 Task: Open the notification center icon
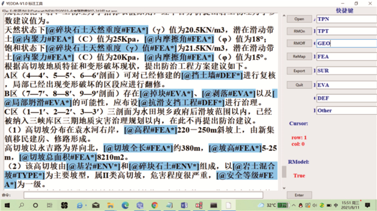coord(367,205)
